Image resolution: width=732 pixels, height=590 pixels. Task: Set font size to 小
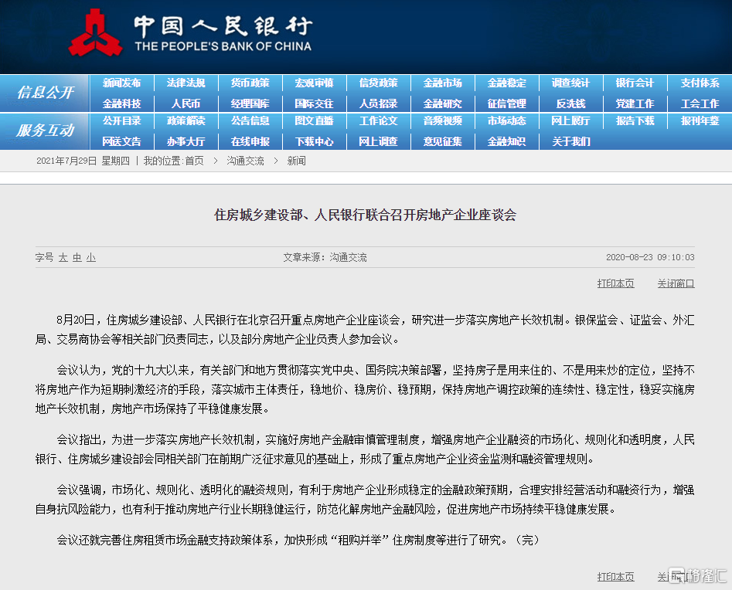point(90,257)
